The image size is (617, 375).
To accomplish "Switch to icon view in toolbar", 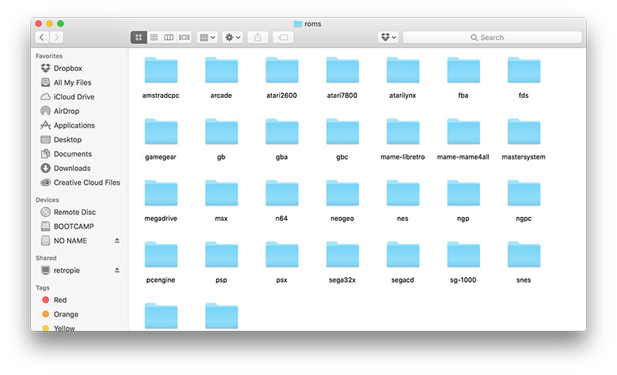I will click(x=139, y=37).
